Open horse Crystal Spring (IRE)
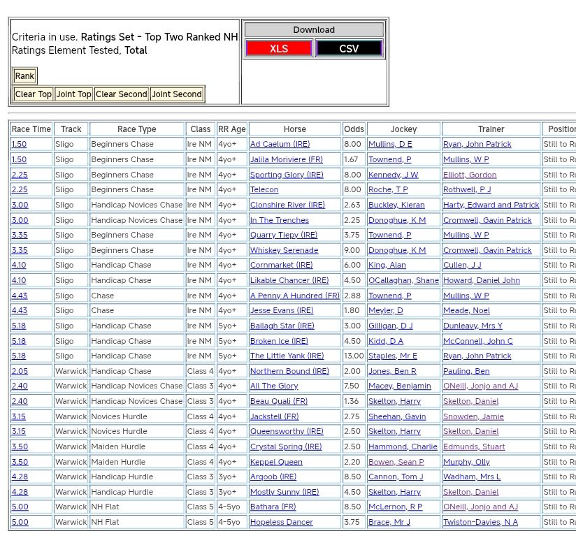 click(285, 447)
